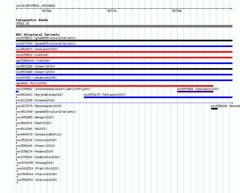Select nsv2798130 Huddleston2016 label

pos(38,157)
